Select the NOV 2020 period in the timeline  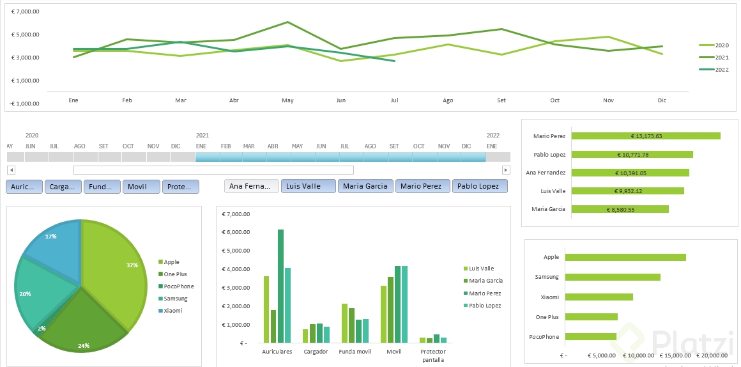pyautogui.click(x=158, y=157)
